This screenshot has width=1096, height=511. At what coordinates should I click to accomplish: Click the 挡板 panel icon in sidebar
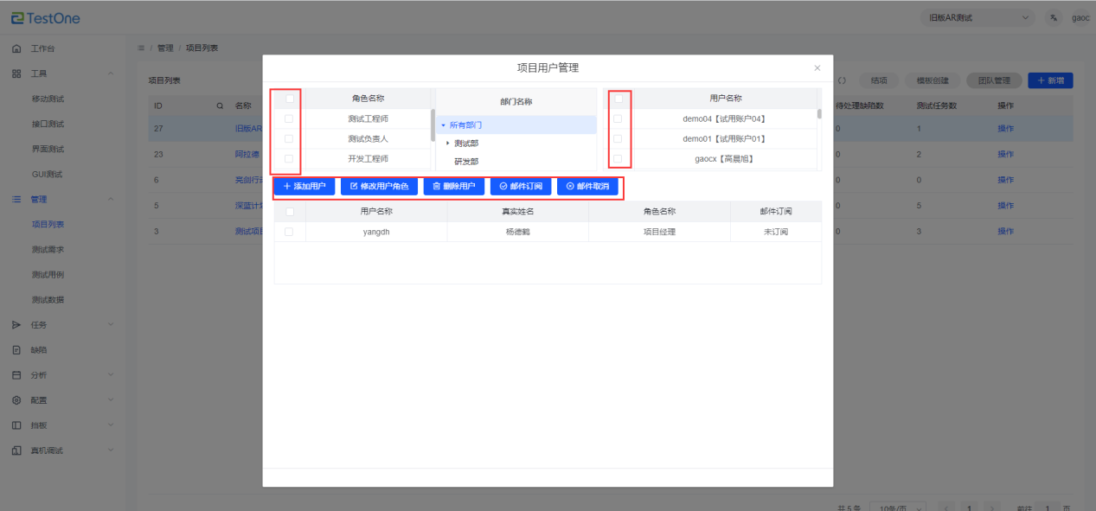coord(16,425)
